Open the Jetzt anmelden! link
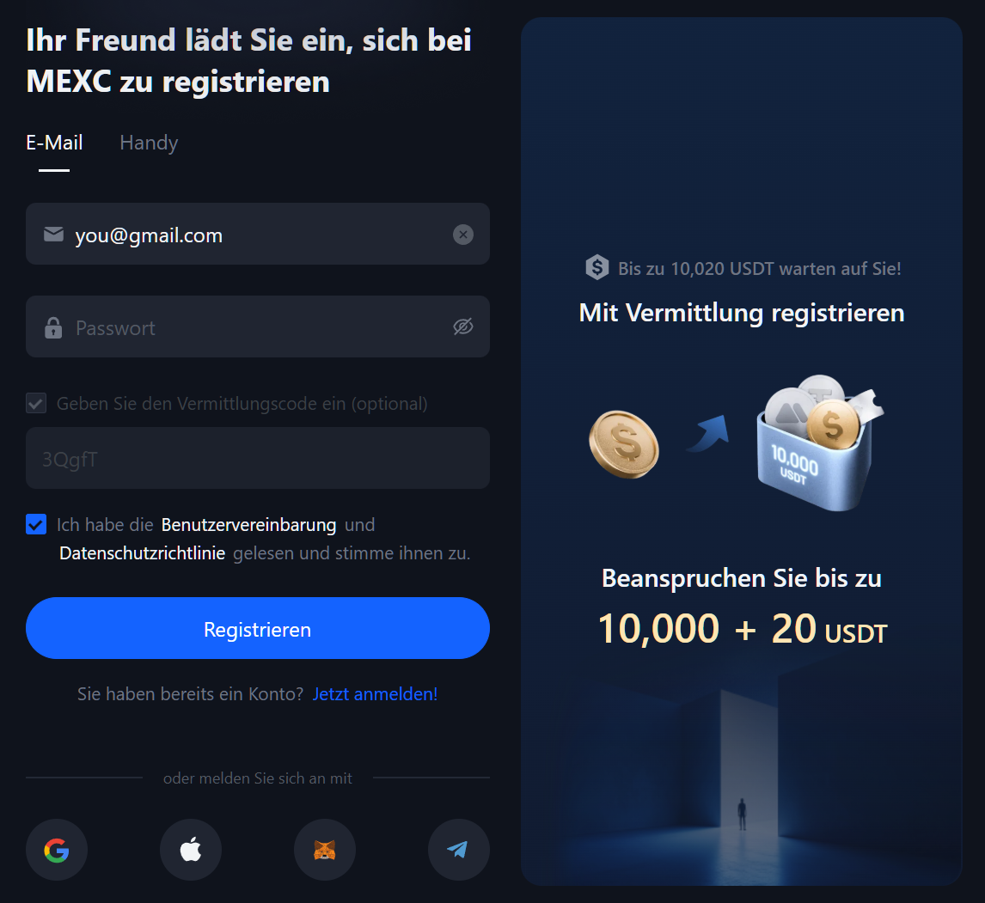985x903 pixels. (375, 694)
